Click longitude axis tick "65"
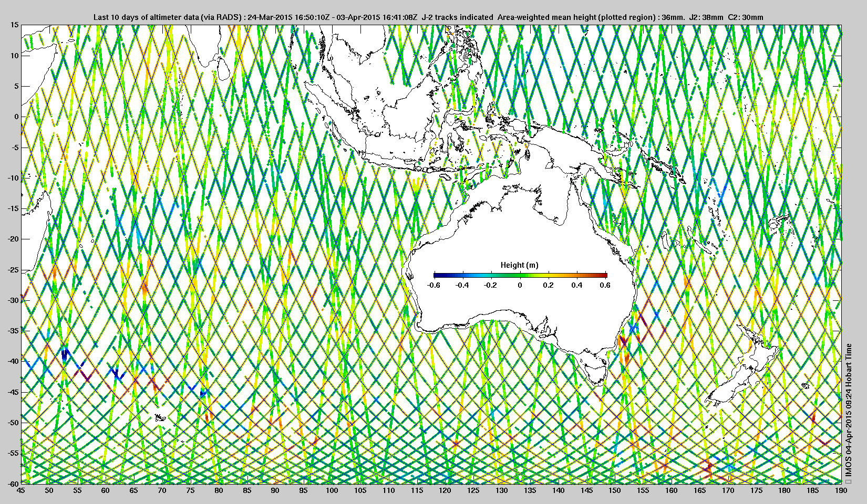 134,490
